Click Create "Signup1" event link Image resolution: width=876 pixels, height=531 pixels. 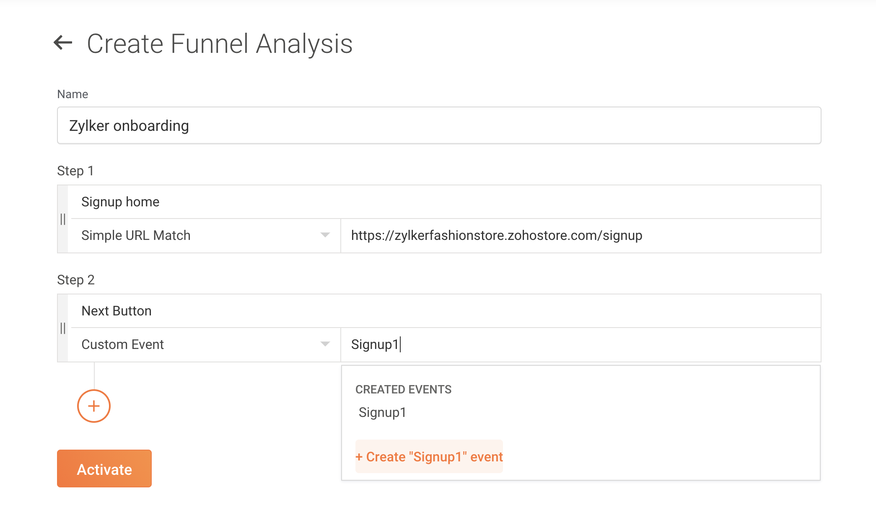point(429,456)
